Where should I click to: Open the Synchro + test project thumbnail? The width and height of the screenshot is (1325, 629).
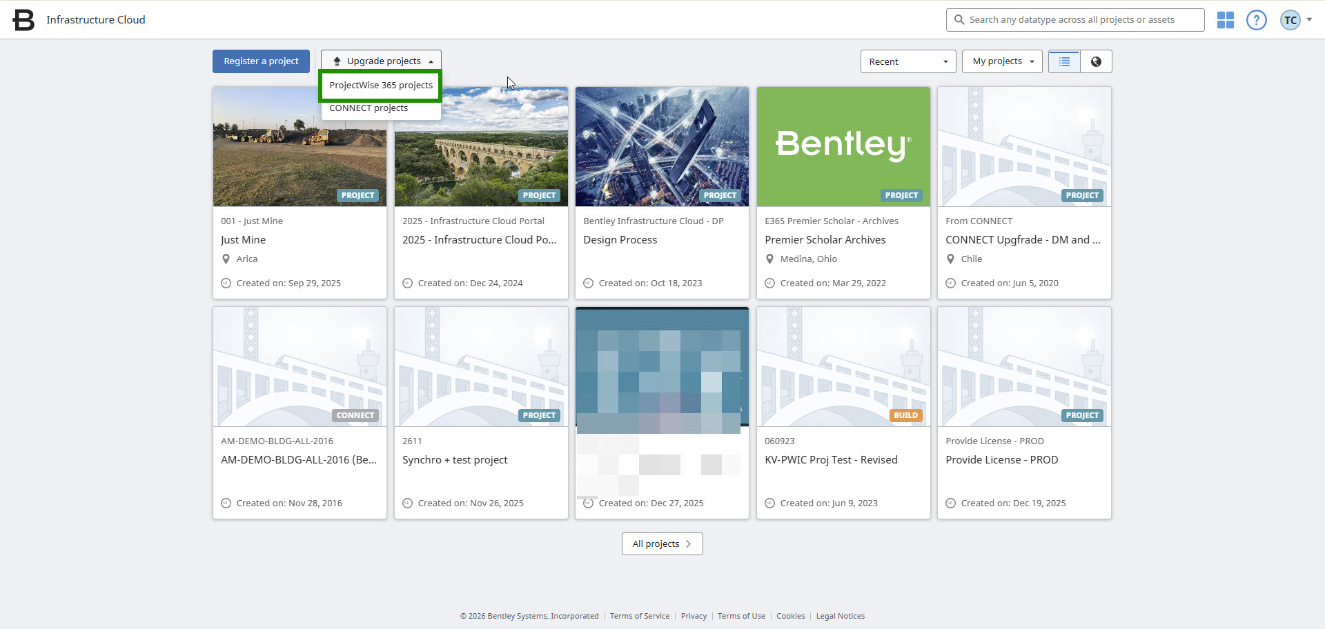tap(481, 367)
